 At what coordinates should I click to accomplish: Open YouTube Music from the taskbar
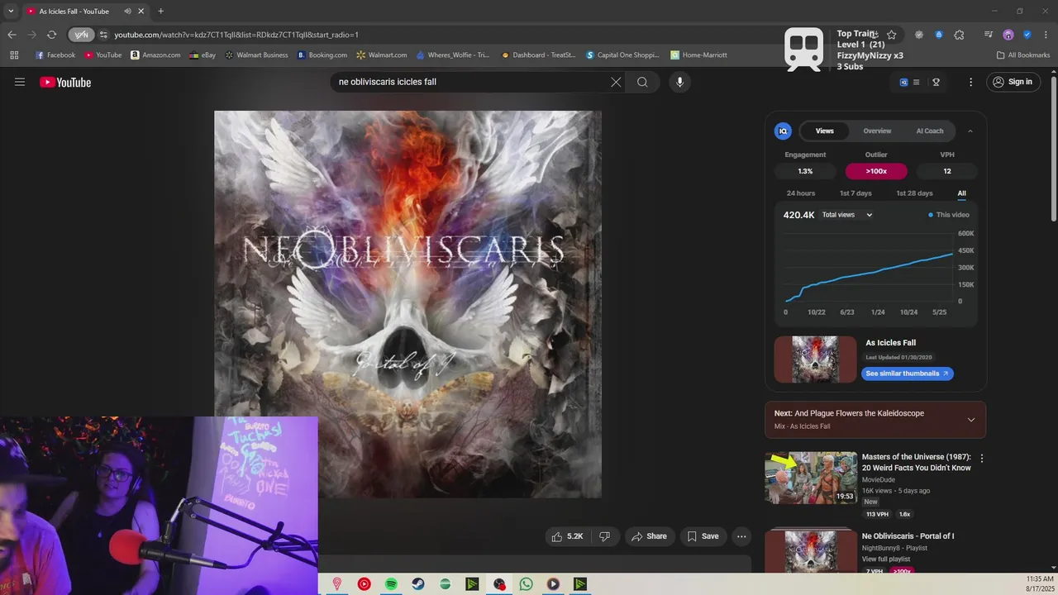coord(364,584)
